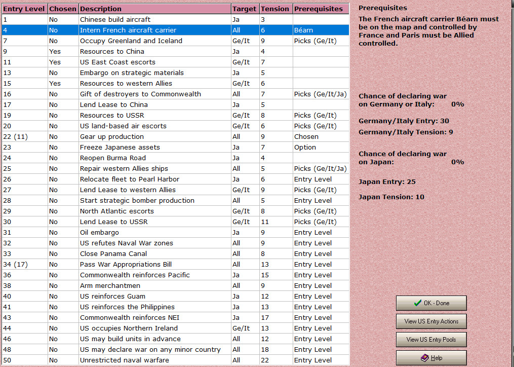Click the Target column header
The image size is (514, 367).
(x=245, y=9)
